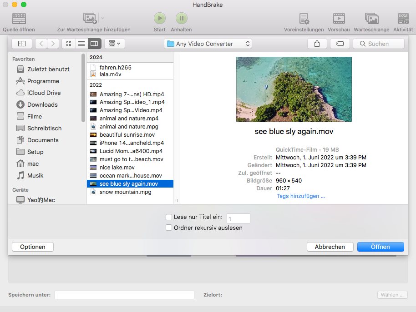Click the Quelle öffnen clapperboard icon

(x=19, y=19)
